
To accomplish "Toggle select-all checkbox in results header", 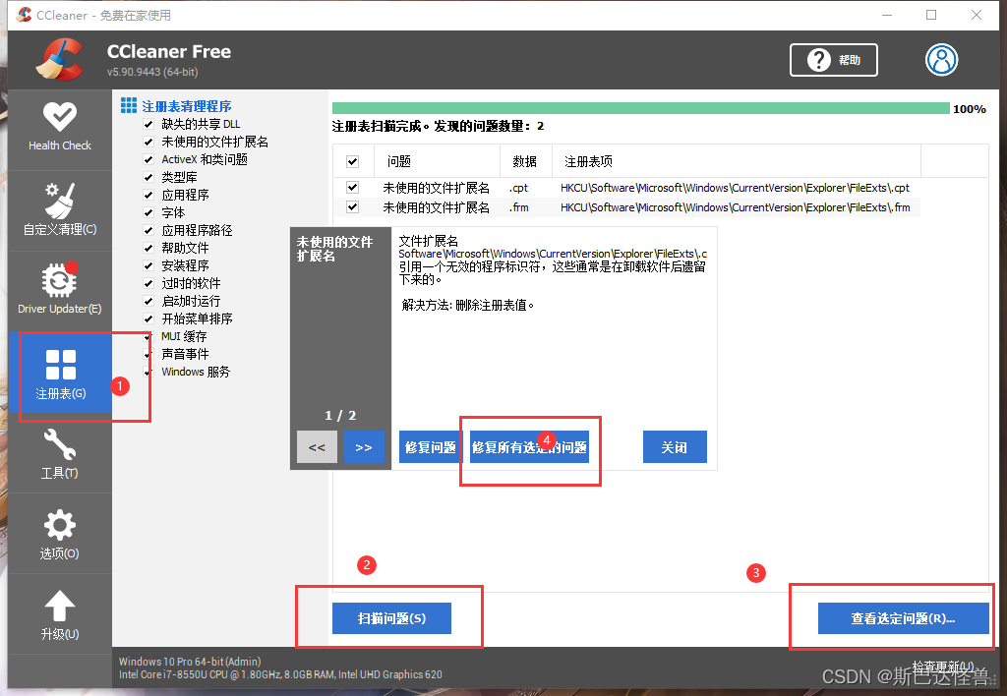I will (353, 161).
